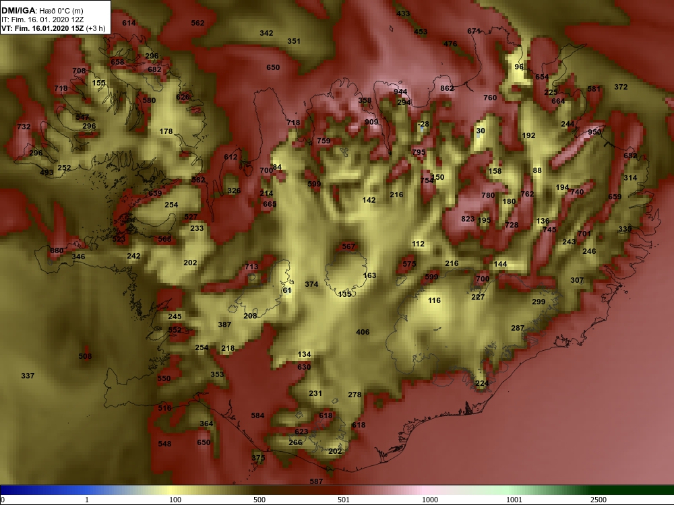674x505 pixels.
Task: Click the 612 height value
Action: pos(231,157)
